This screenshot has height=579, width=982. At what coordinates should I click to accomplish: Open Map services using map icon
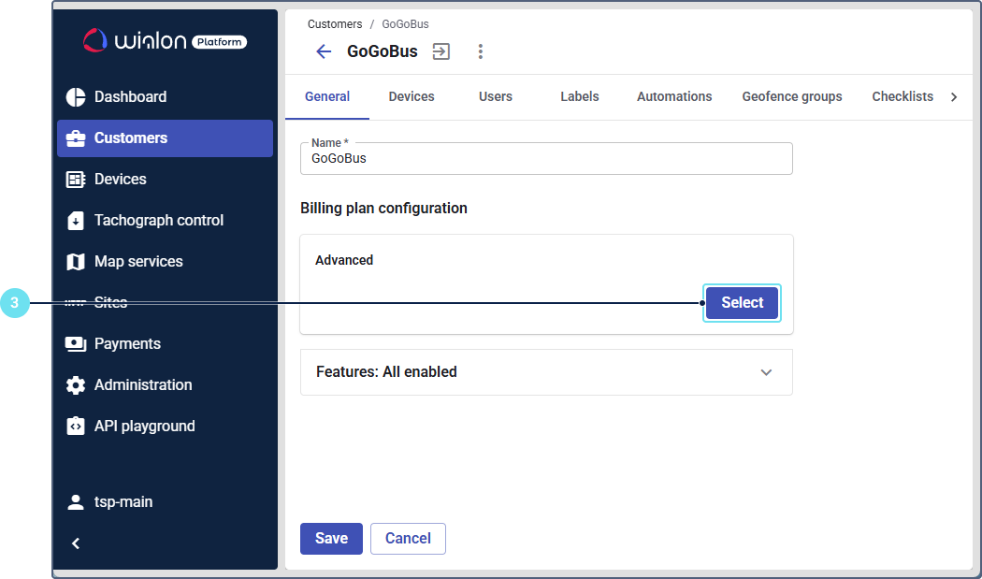tap(76, 262)
